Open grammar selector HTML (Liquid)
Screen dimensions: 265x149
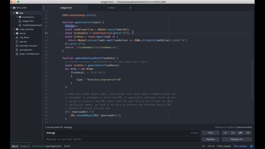pos(224,146)
